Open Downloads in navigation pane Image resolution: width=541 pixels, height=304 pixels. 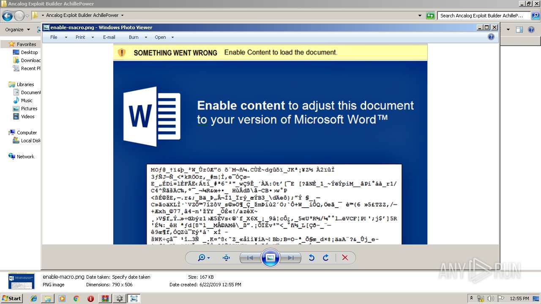tap(27, 60)
